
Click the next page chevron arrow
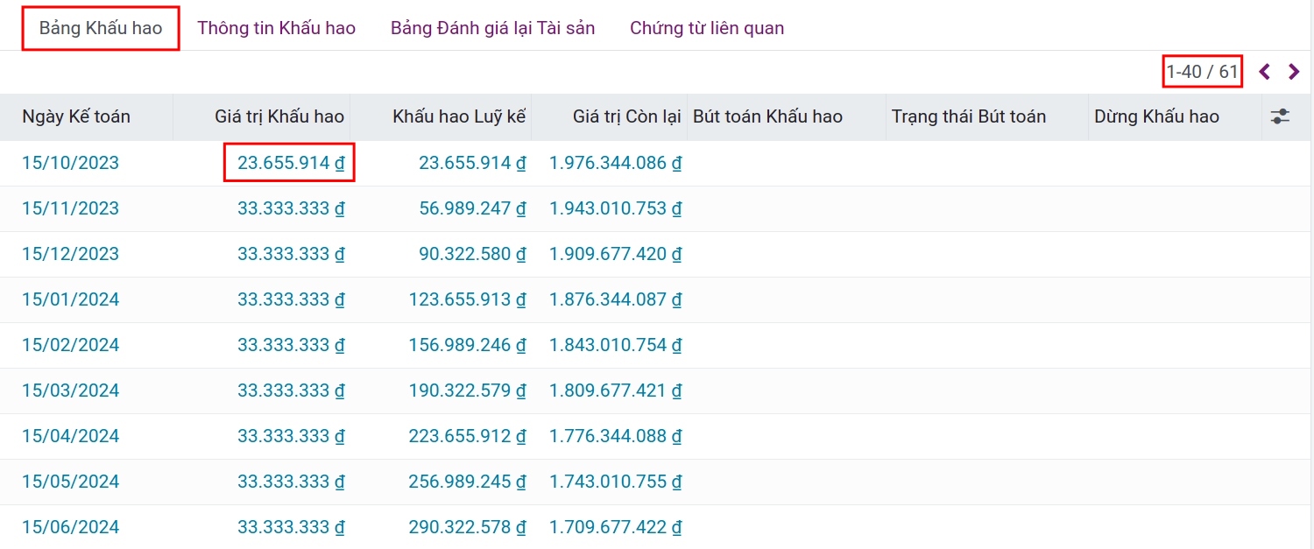[1293, 72]
